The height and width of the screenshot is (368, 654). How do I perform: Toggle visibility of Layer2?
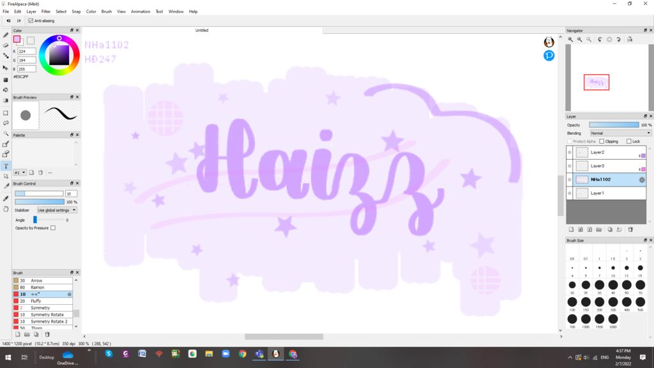pyautogui.click(x=570, y=152)
